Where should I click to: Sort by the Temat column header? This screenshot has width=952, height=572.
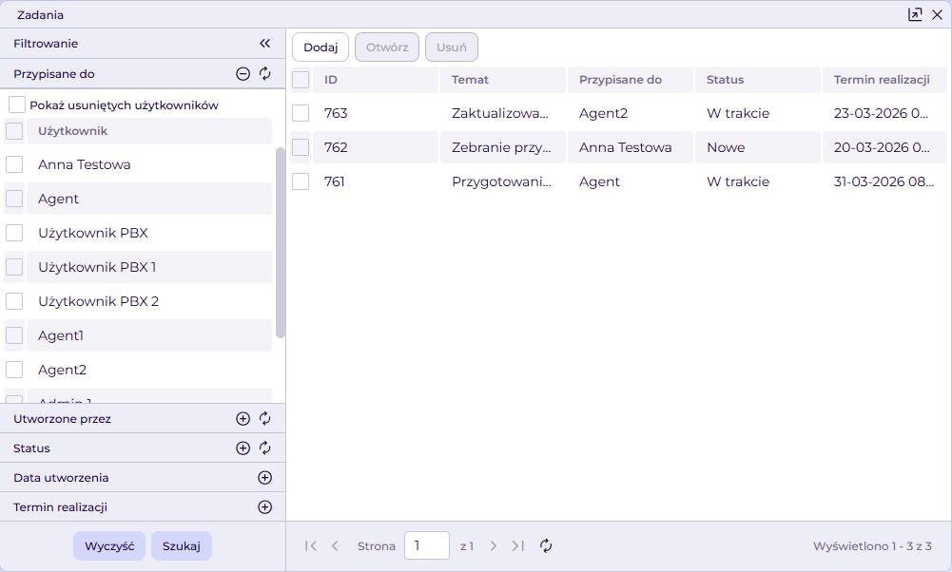point(503,80)
